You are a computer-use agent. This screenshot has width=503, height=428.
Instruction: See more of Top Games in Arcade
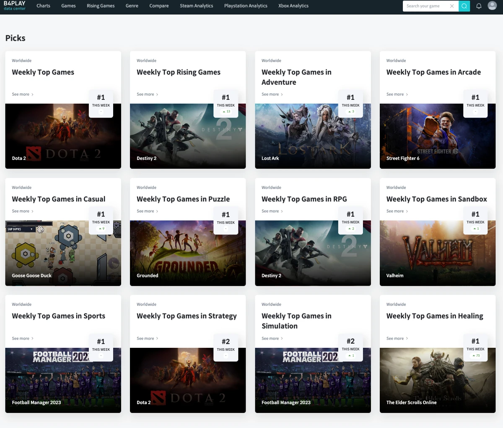coord(397,94)
